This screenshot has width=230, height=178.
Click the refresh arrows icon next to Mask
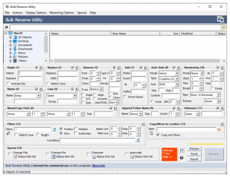55,130
